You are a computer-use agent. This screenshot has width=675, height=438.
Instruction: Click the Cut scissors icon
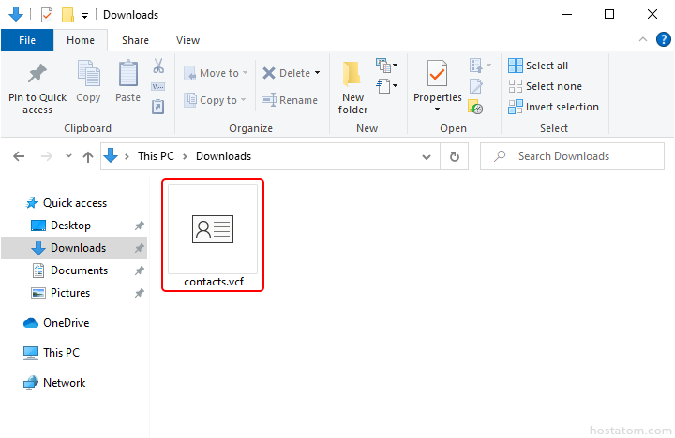(x=158, y=66)
